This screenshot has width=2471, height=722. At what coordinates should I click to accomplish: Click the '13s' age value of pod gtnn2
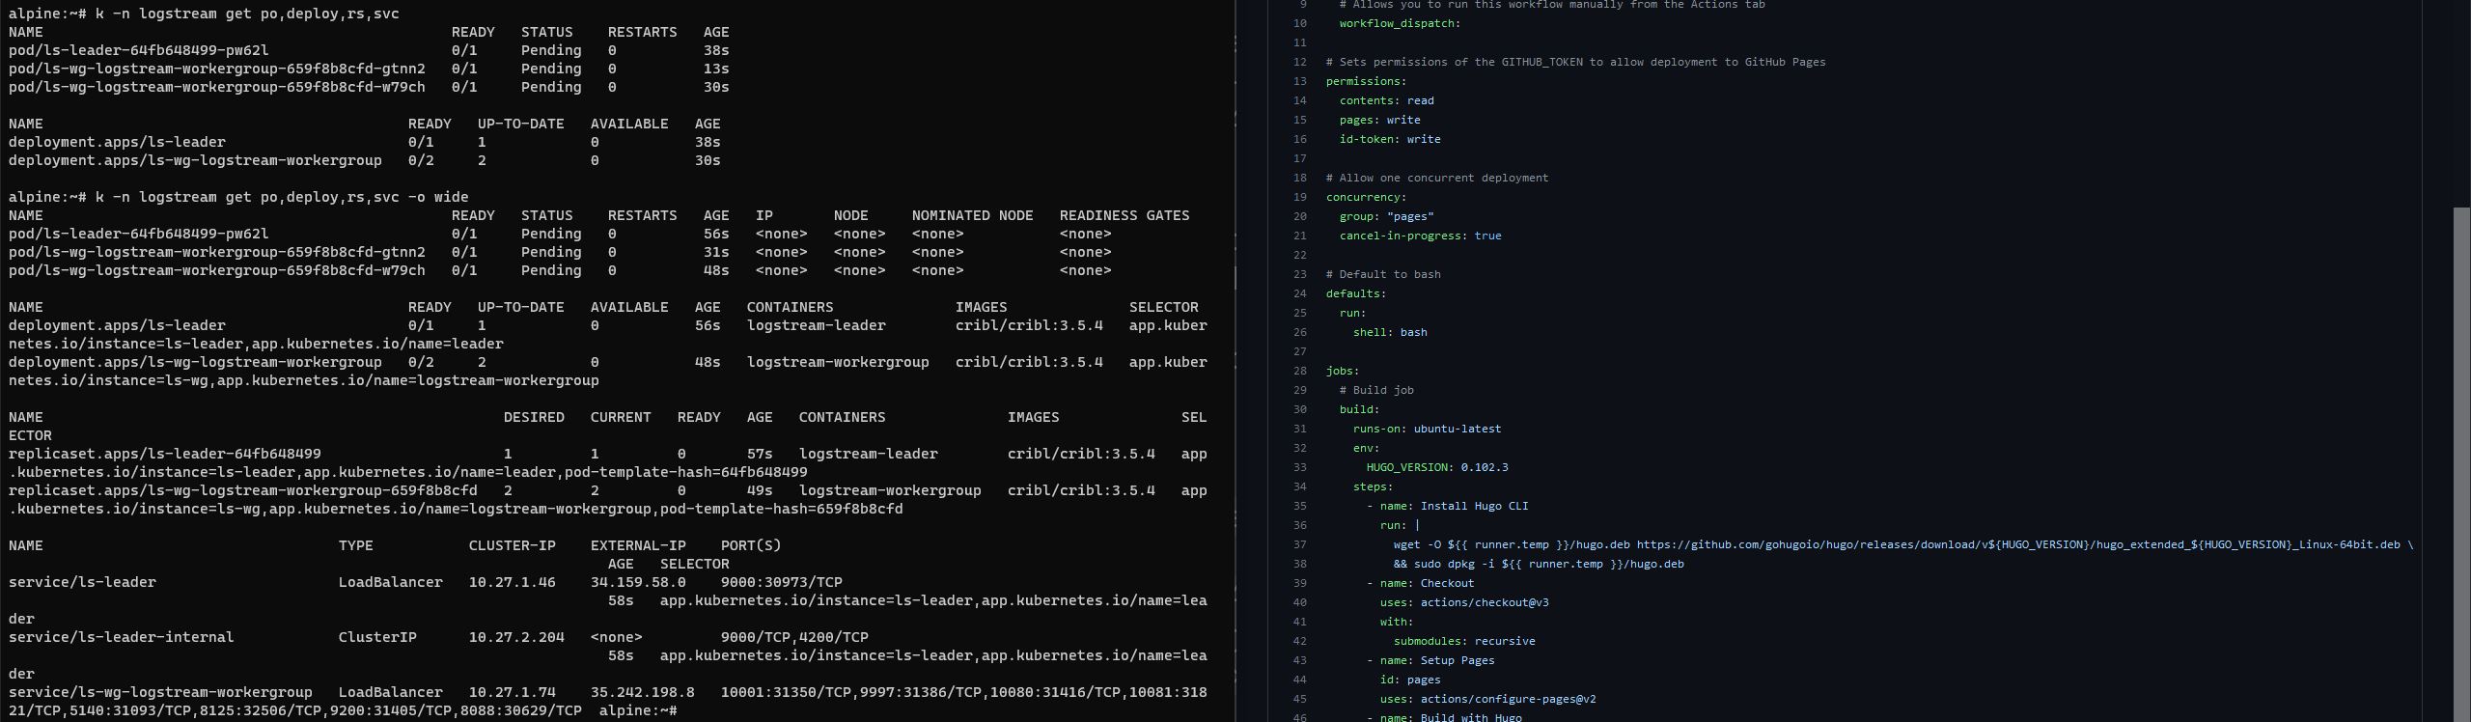pyautogui.click(x=716, y=69)
